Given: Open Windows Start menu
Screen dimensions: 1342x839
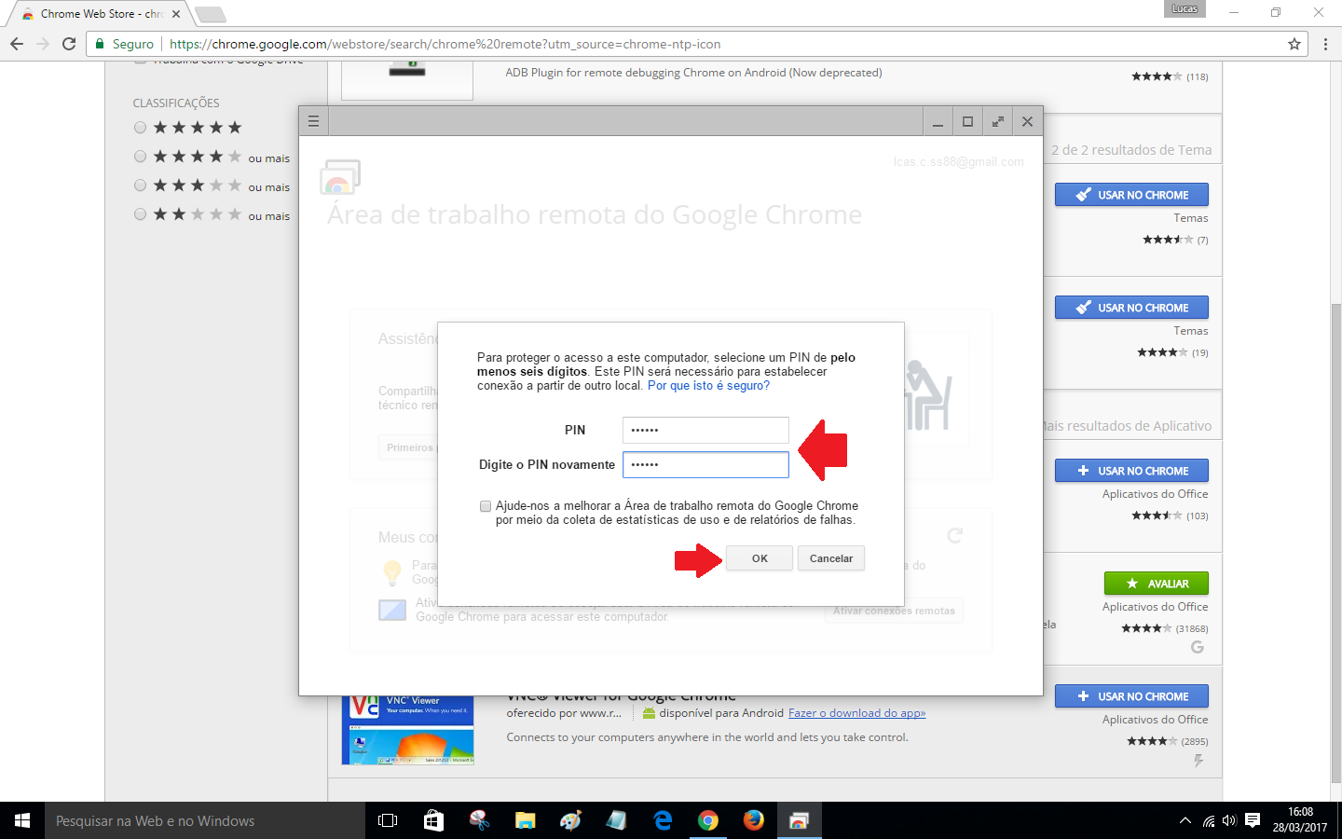Looking at the screenshot, I should [x=22, y=820].
